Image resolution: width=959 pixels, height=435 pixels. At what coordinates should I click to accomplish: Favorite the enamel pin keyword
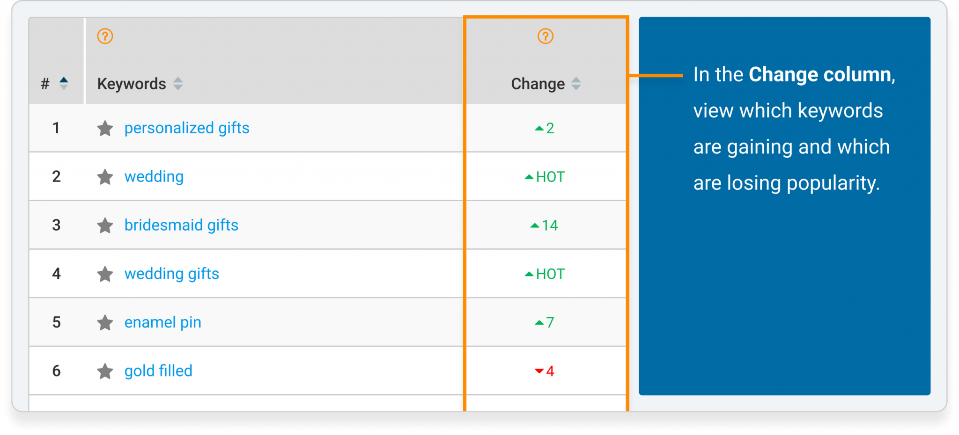tap(105, 323)
